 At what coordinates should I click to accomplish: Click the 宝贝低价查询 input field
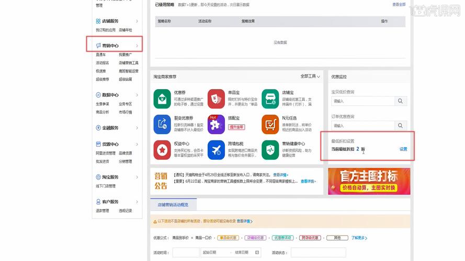(x=364, y=101)
